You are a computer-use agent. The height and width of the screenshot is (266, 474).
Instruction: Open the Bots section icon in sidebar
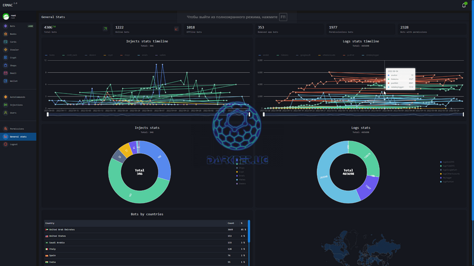5,26
